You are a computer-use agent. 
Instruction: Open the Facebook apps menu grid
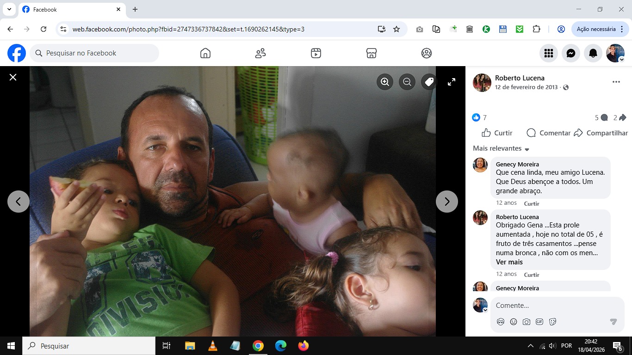coord(549,53)
